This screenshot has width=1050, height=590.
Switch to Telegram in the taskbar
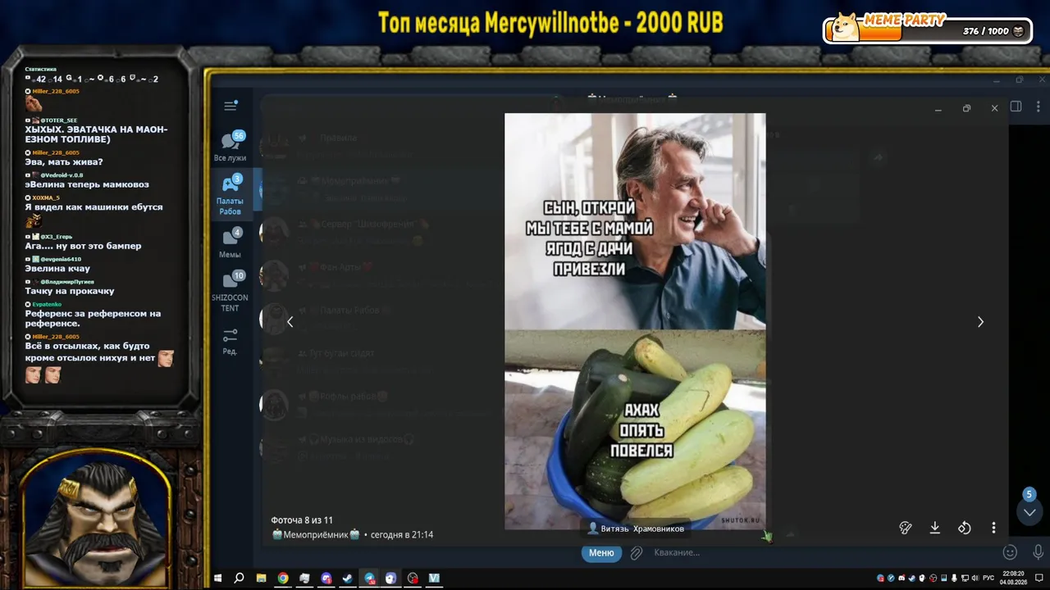pos(370,579)
